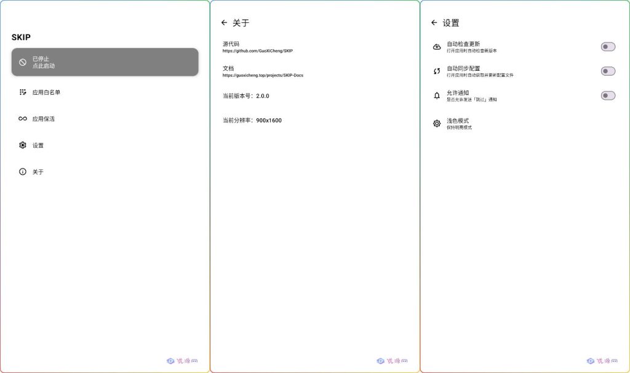Viewport: 630px width, 373px height.
Task: Click the infinity icon for 应用保活
Action: (x=23, y=119)
